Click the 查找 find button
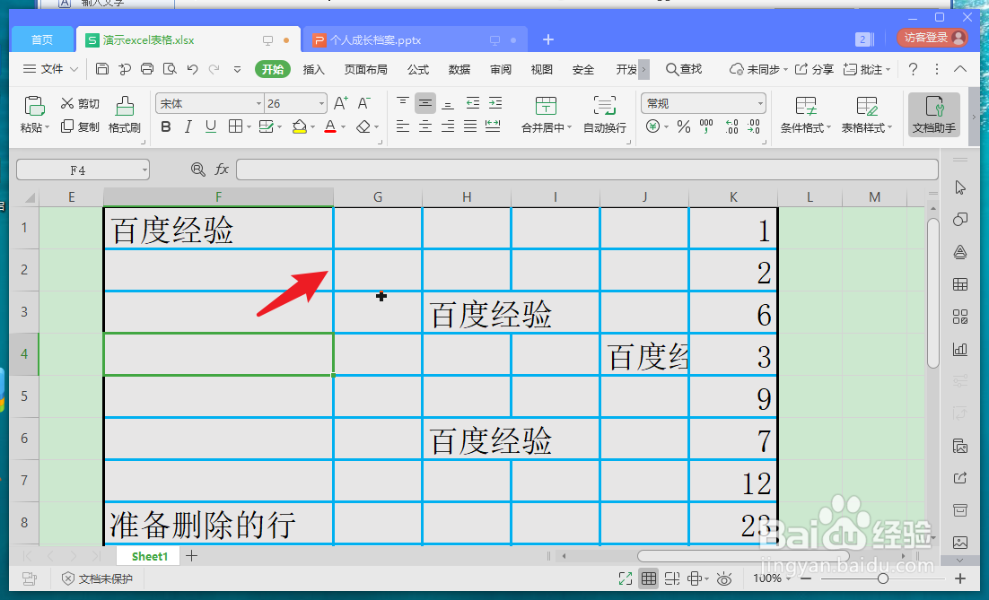989x600 pixels. point(684,69)
